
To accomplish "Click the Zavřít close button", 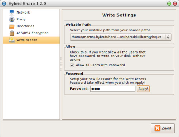I will pyautogui.click(x=163, y=128).
